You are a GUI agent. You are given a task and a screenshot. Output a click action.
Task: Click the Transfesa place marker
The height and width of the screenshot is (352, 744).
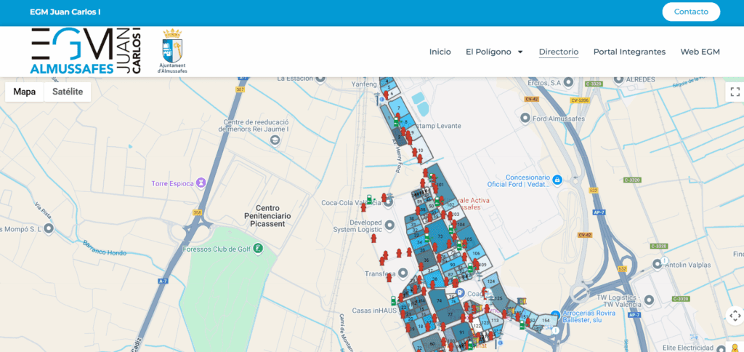pyautogui.click(x=403, y=273)
